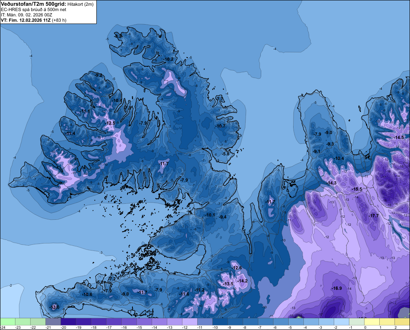Click the -10.2 temperature label
410x330 pixels.
click(x=169, y=59)
